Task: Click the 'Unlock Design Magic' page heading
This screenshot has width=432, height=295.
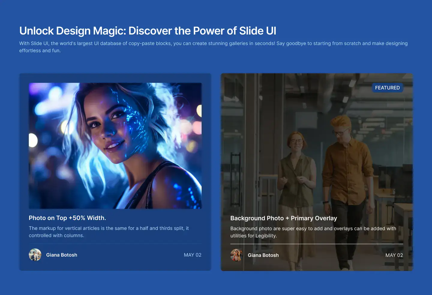Action: click(x=148, y=31)
